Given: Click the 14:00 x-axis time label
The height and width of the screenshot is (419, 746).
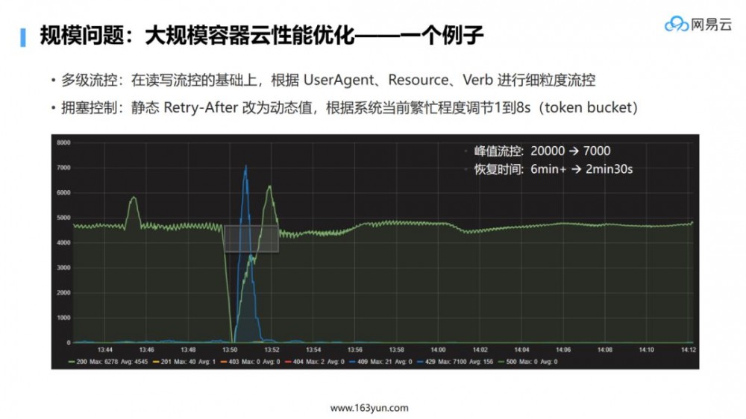Looking at the screenshot, I should click(438, 350).
